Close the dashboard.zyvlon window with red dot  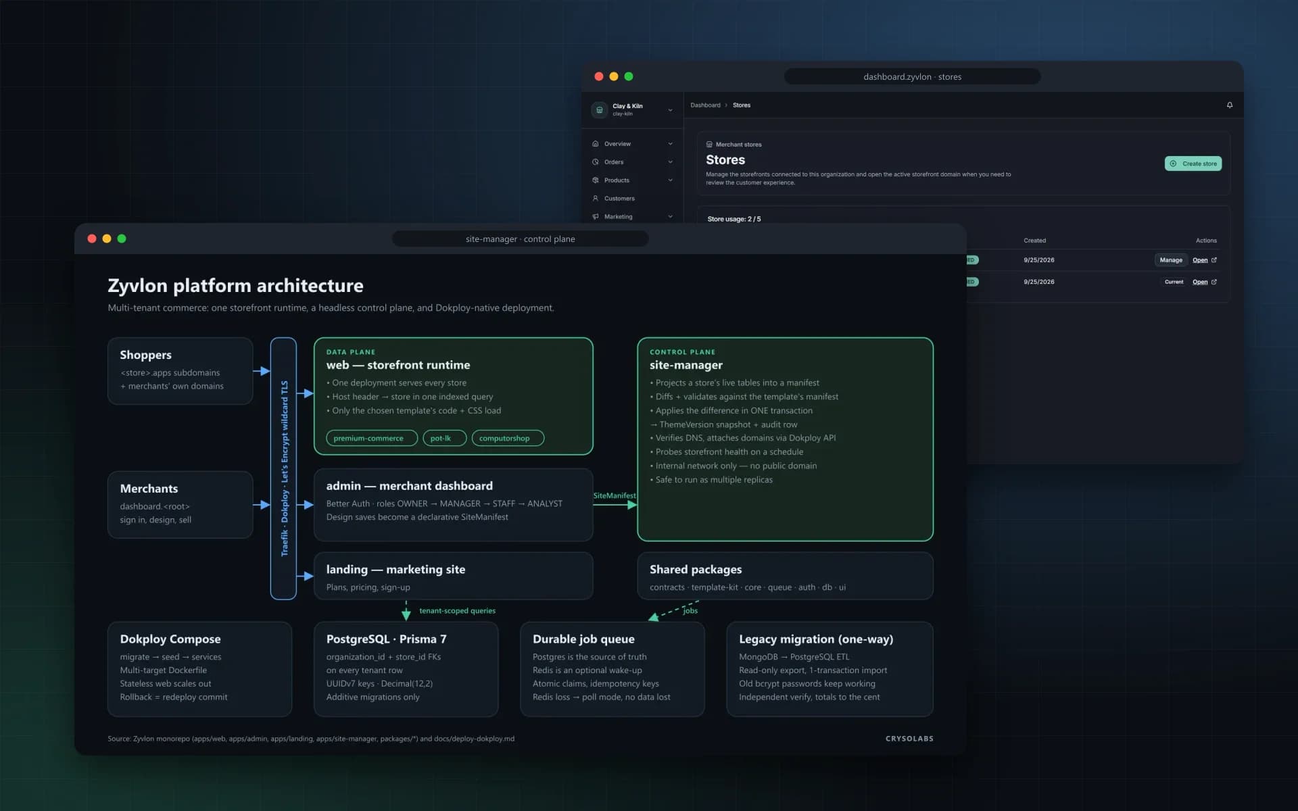599,76
